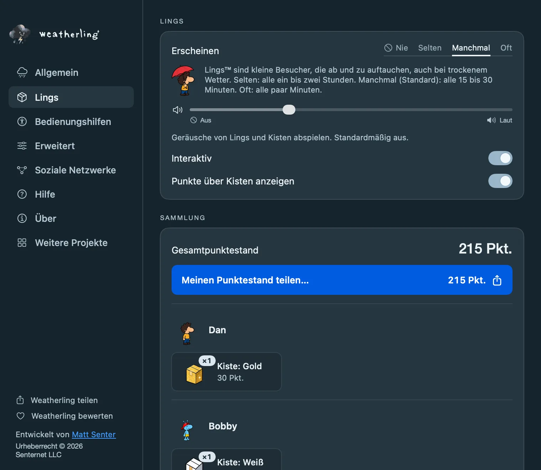Click the Soziale Netzwerke icon
The height and width of the screenshot is (470, 541).
(x=22, y=170)
